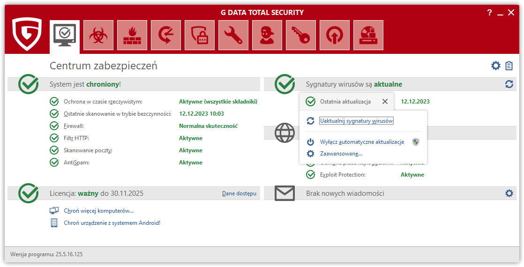Click the 12.12.2023 last update date
Screen dimensions: 524x267
pyautogui.click(x=415, y=102)
